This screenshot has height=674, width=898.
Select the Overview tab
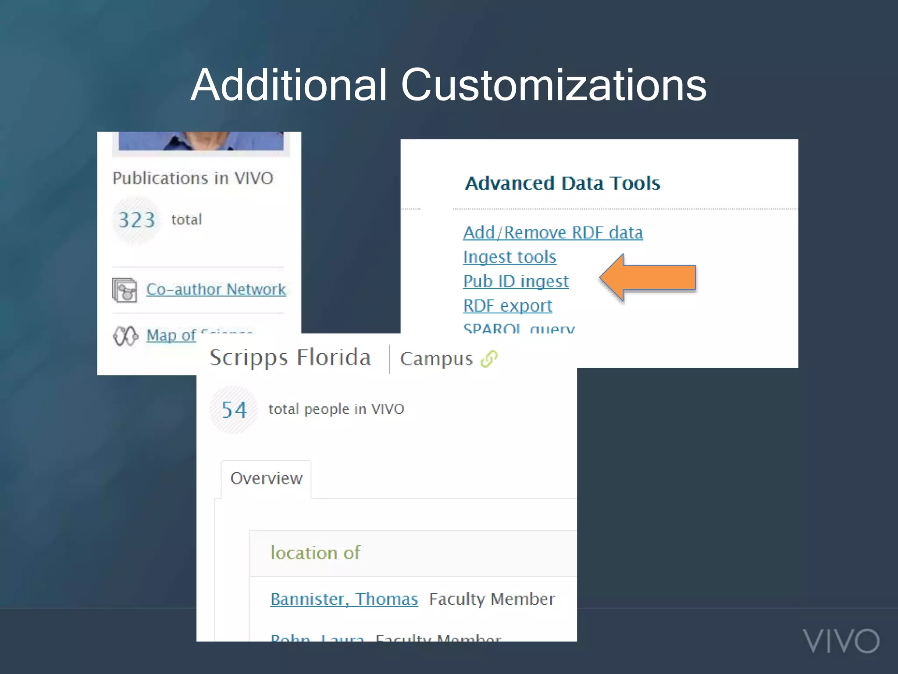266,479
